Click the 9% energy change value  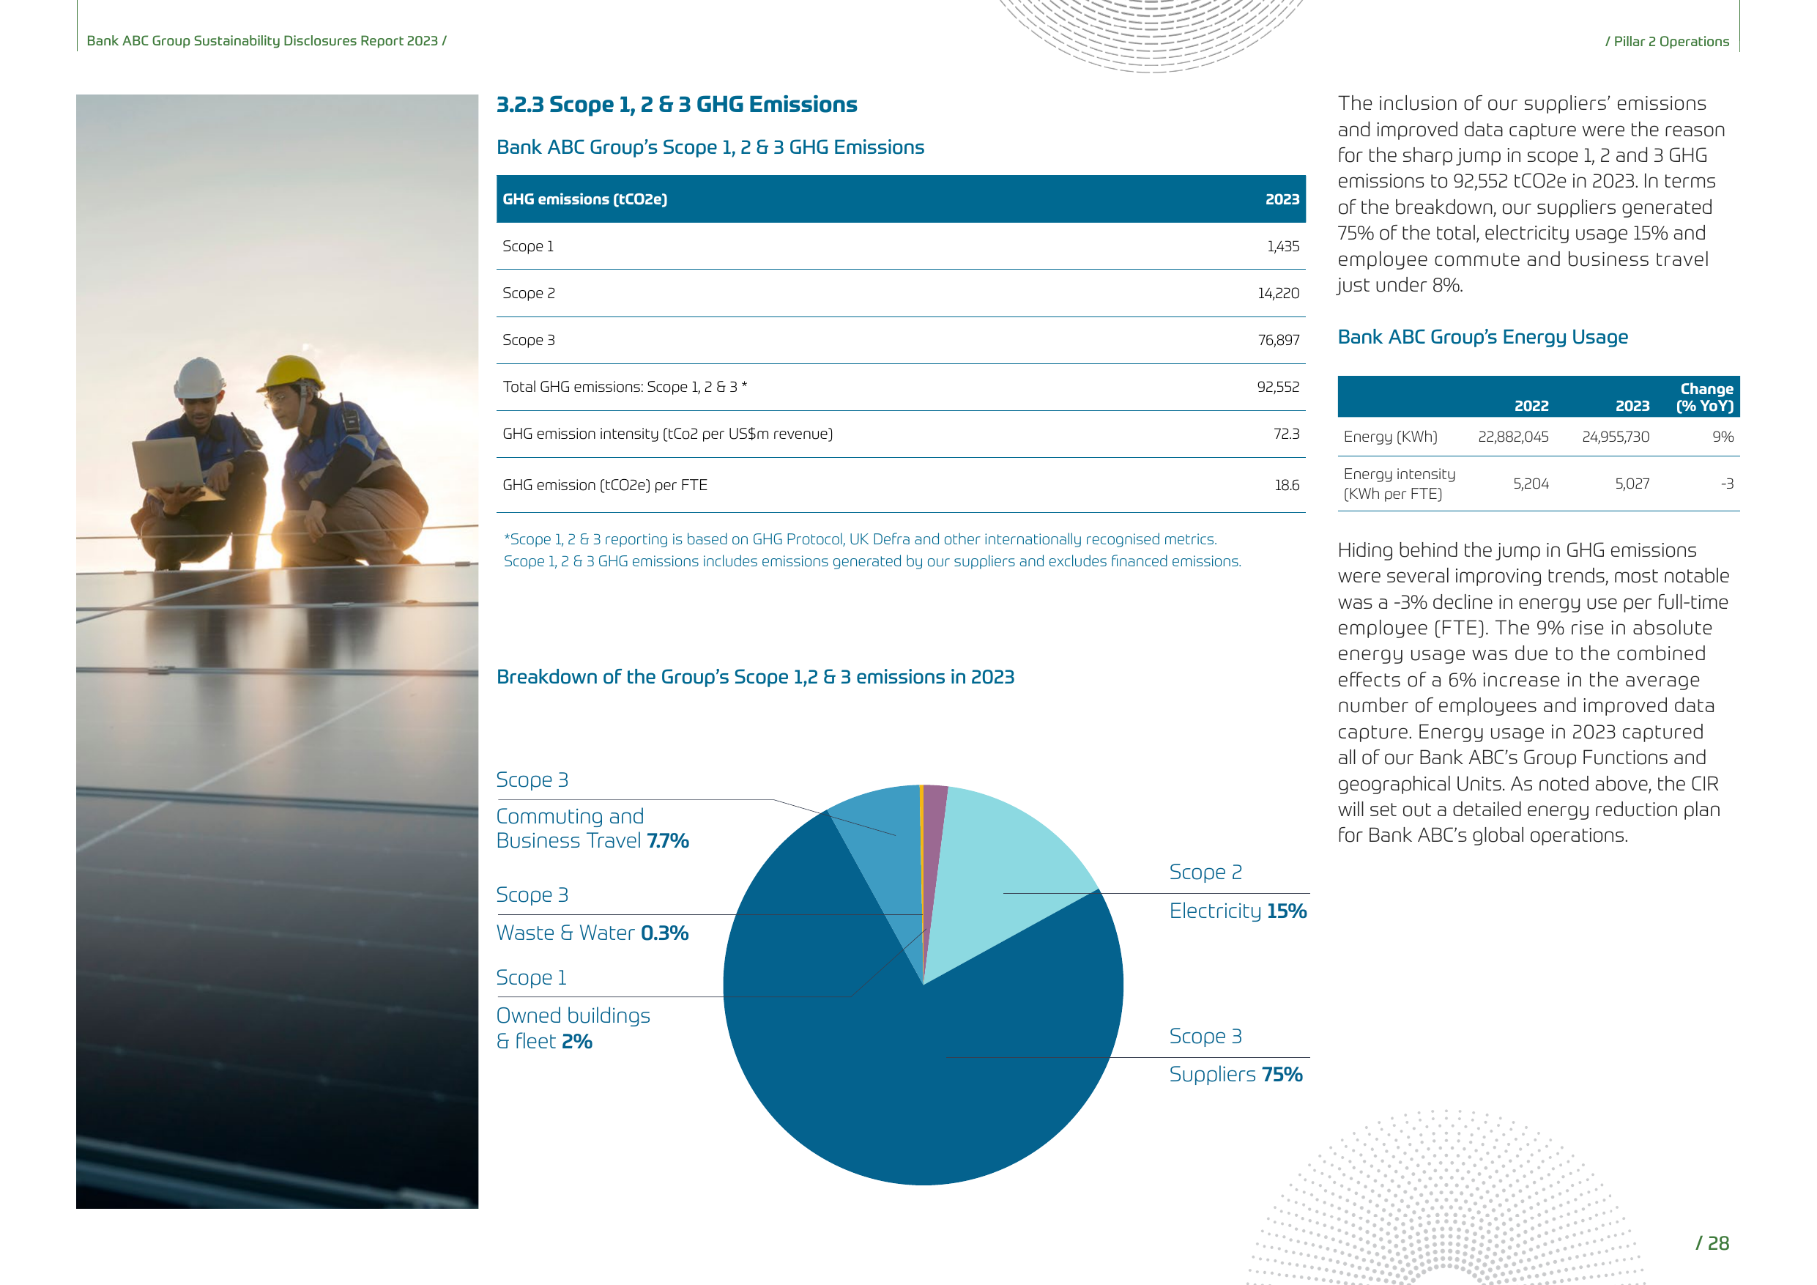point(1723,436)
